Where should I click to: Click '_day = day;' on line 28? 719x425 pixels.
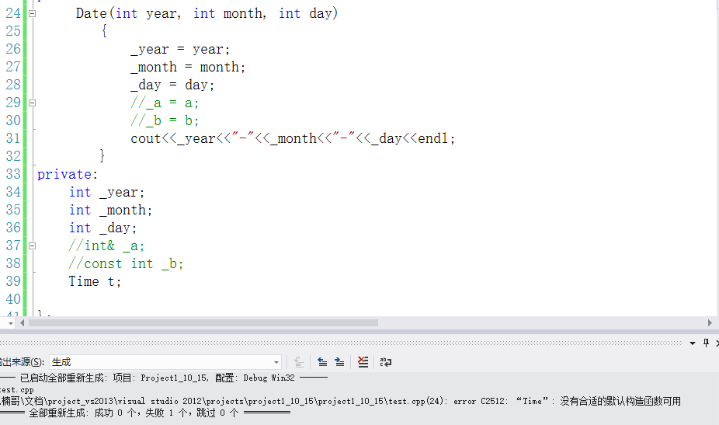172,85
